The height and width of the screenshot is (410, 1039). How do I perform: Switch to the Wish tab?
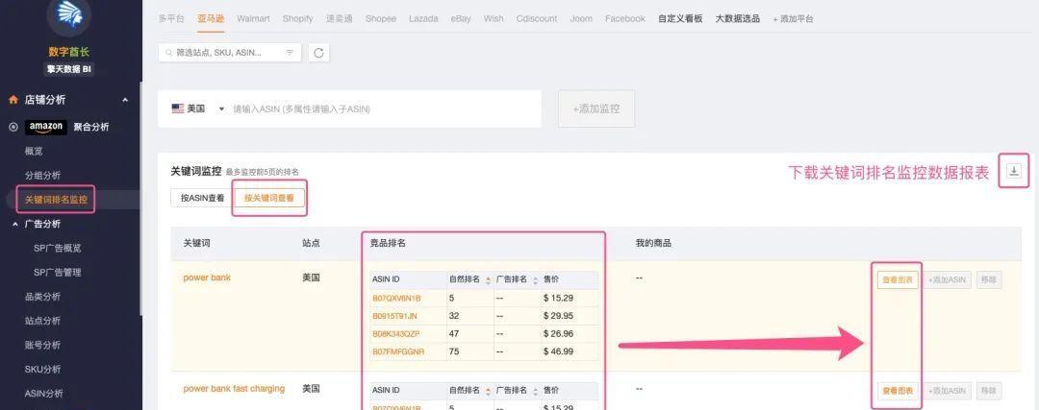coord(494,18)
